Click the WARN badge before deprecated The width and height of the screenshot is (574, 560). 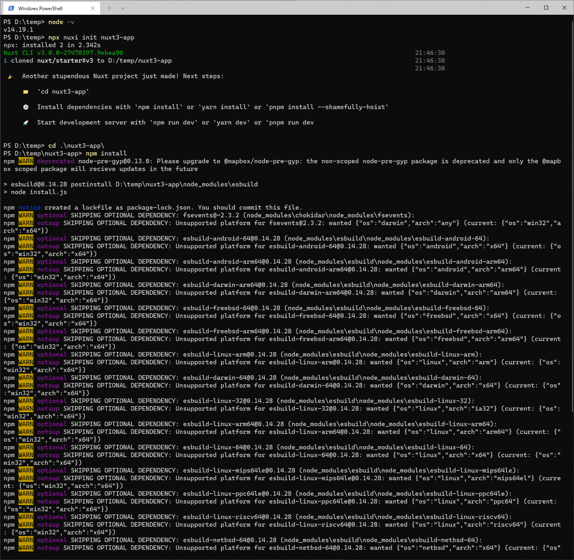26,161
